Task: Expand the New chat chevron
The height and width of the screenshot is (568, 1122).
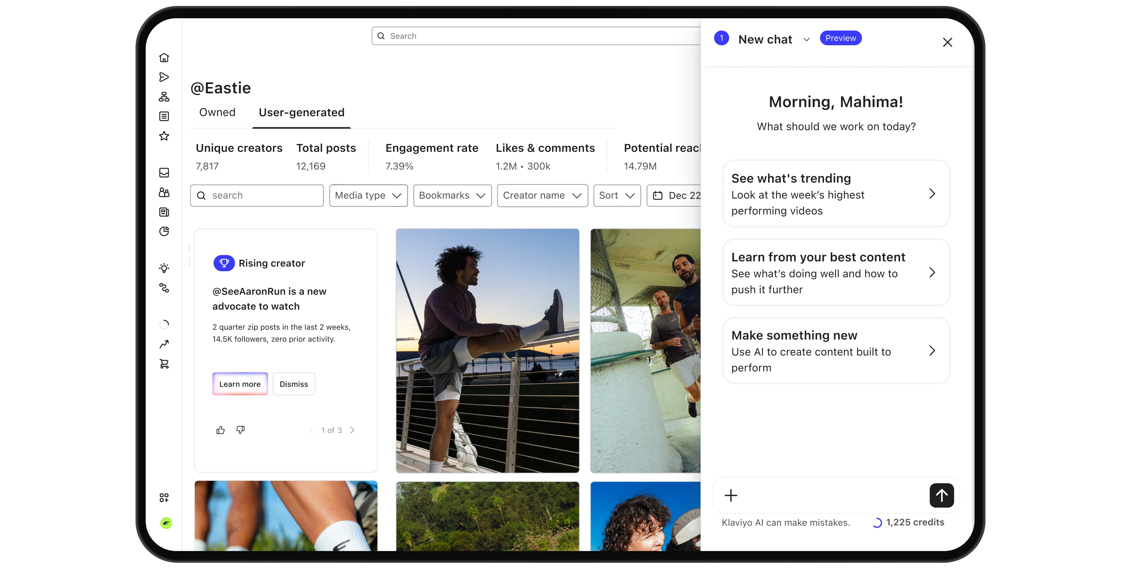Action: pyautogui.click(x=806, y=40)
